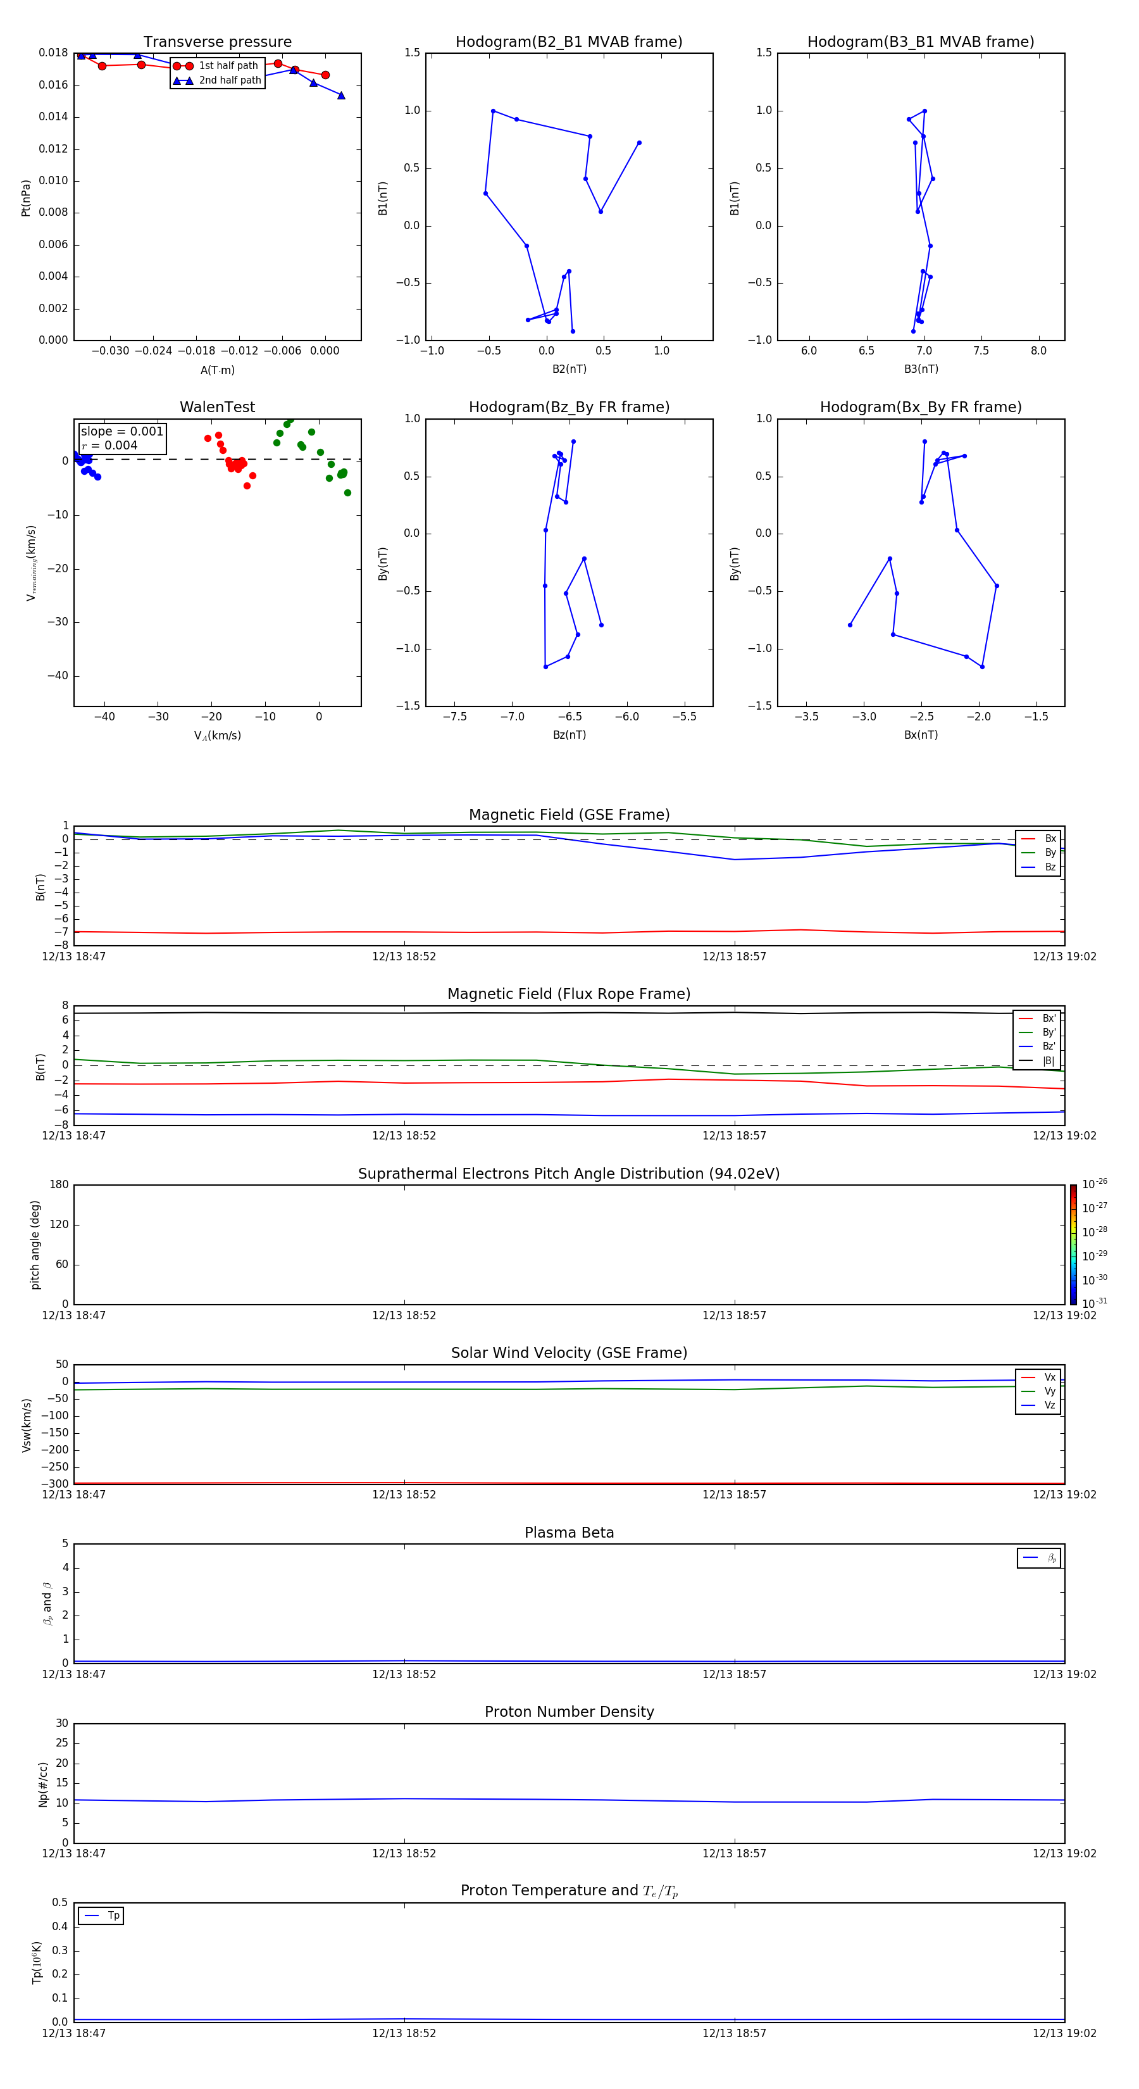Click 'B2(nT)' axis label
Image resolution: width=1139 pixels, height=2089 pixels.
coord(569,369)
